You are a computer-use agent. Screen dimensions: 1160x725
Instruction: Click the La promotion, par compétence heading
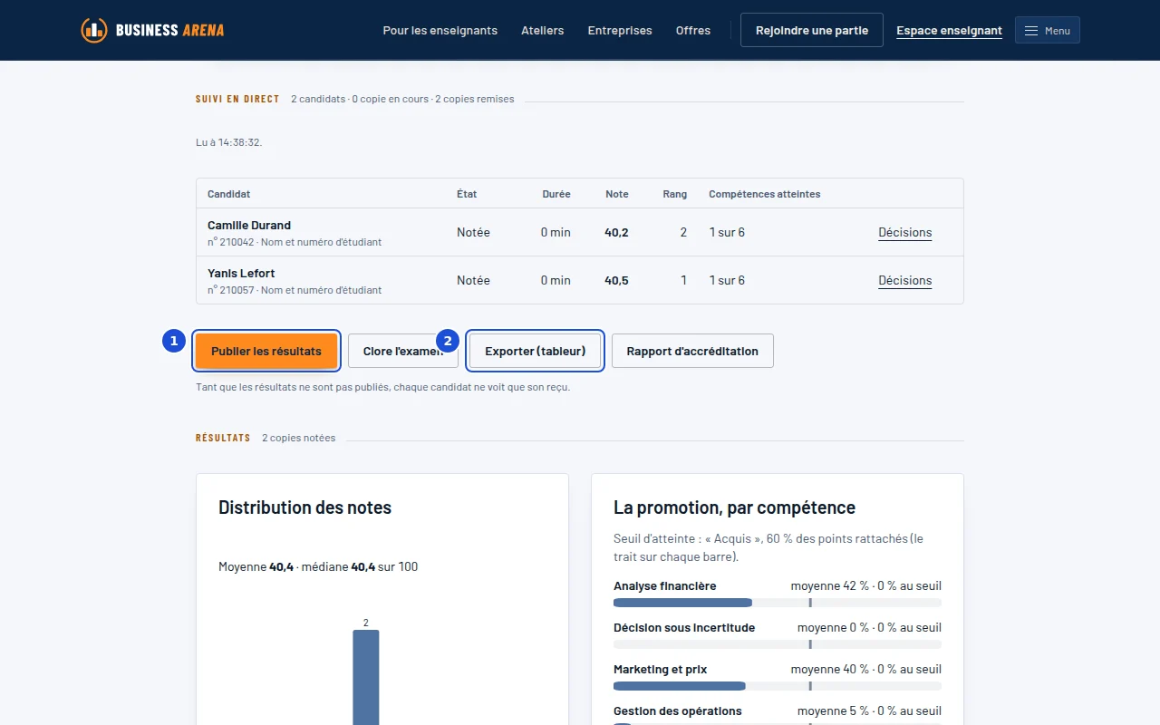734,507
